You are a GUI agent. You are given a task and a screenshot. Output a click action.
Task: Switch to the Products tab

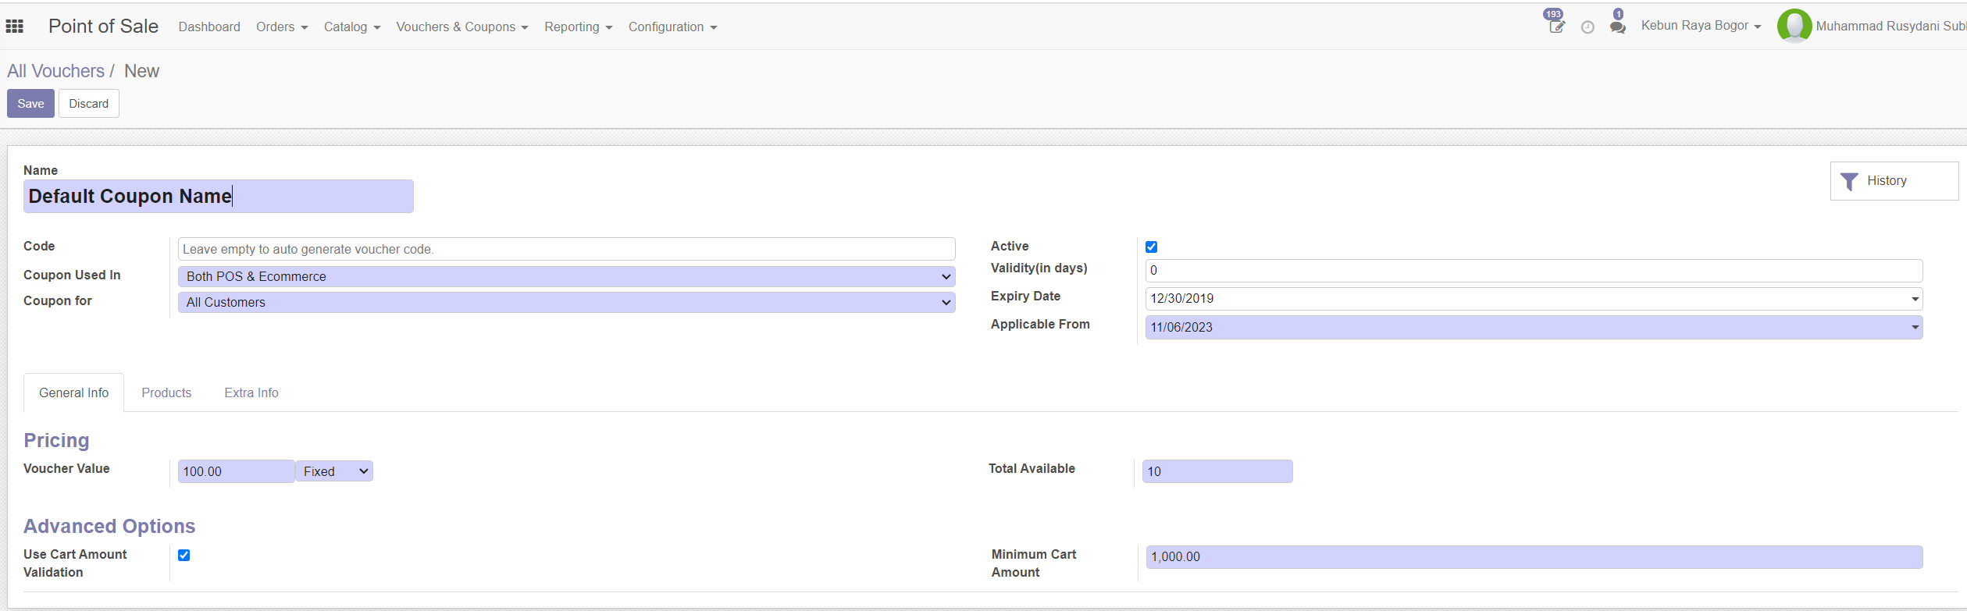click(166, 393)
